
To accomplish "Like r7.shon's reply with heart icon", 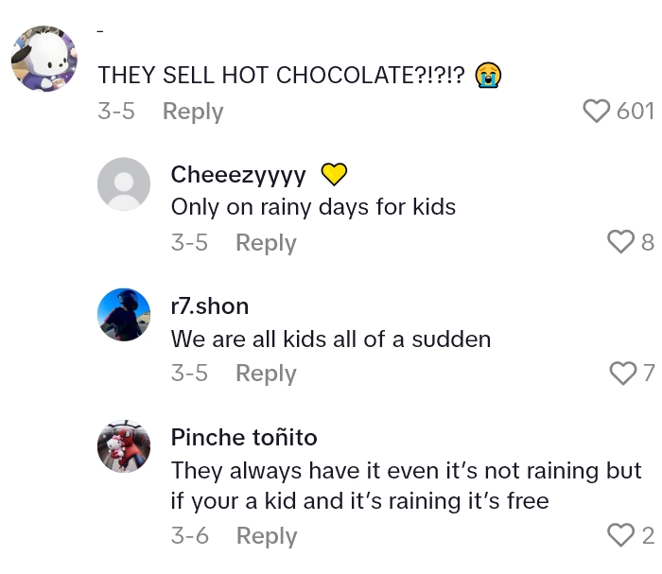I will 623,374.
